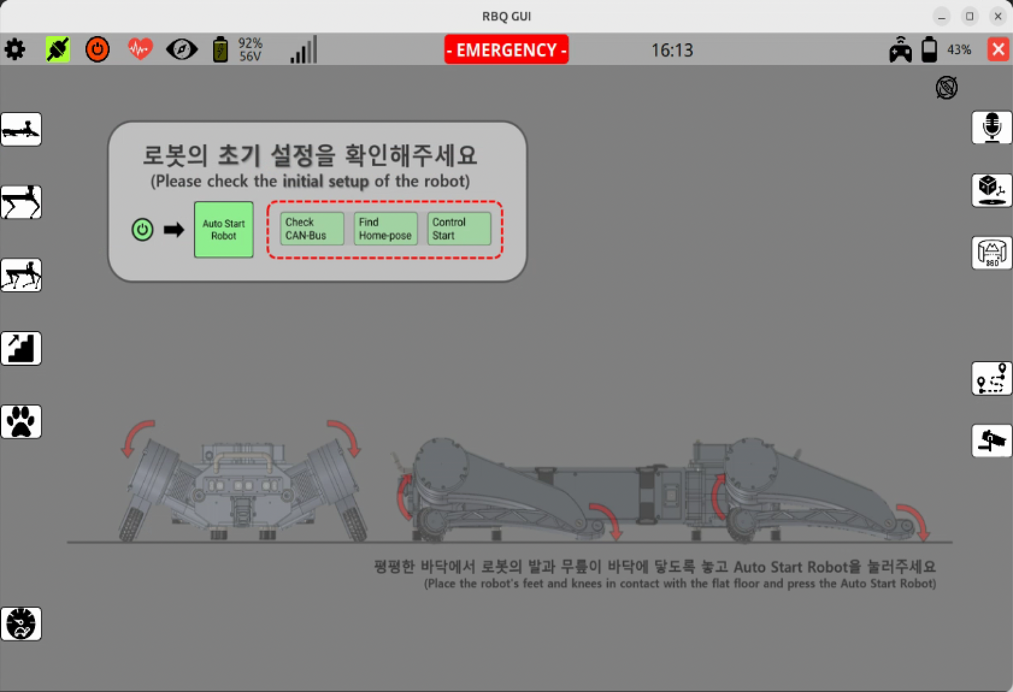The image size is (1013, 692).
Task: Click the 360 degree view icon
Action: pos(992,253)
